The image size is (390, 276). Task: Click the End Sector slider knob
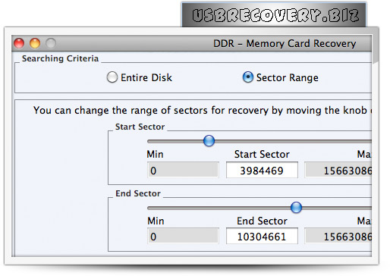[296, 208]
